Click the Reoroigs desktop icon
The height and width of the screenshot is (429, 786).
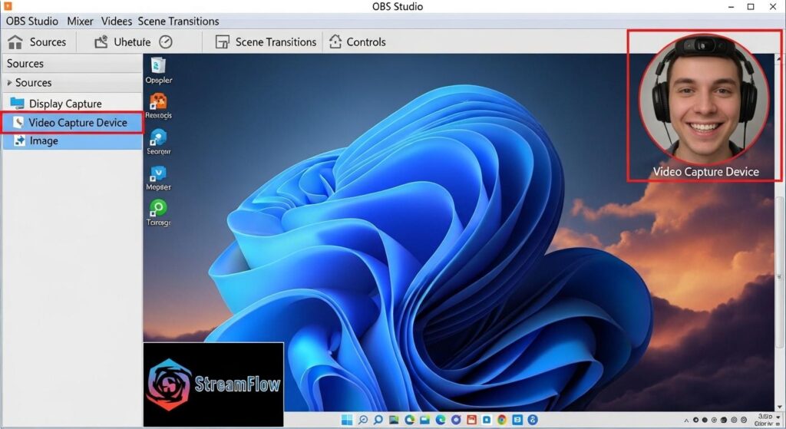158,102
